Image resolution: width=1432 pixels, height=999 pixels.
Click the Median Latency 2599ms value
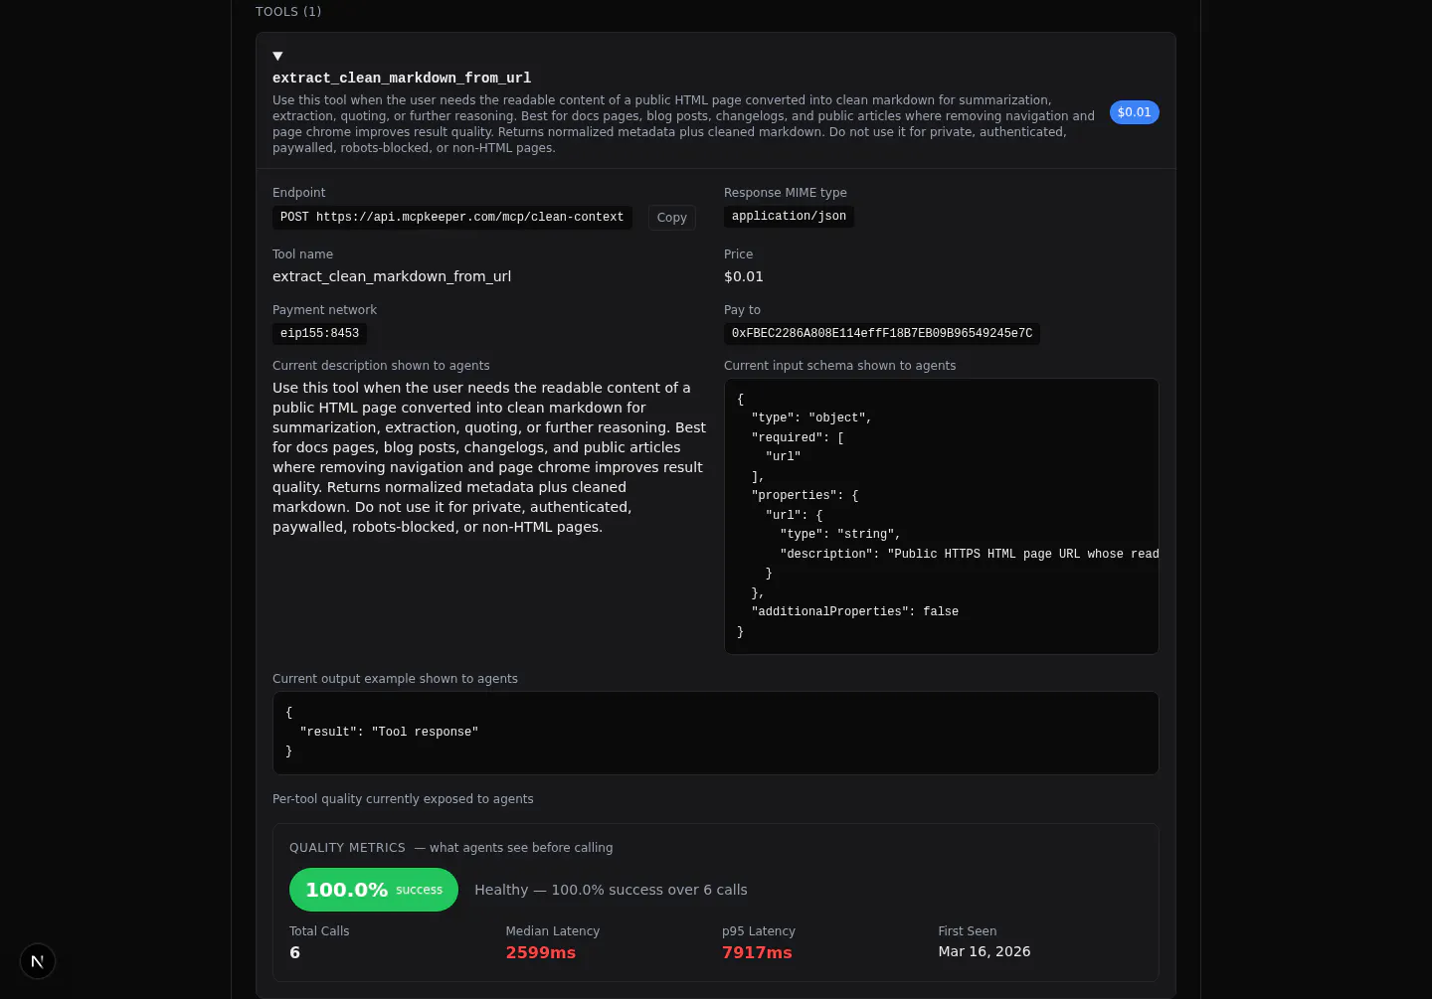tap(541, 952)
